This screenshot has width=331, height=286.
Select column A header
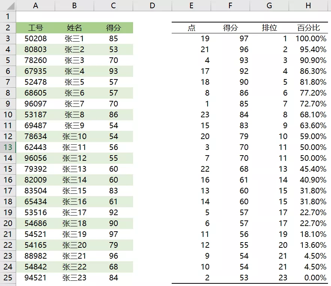point(36,6)
